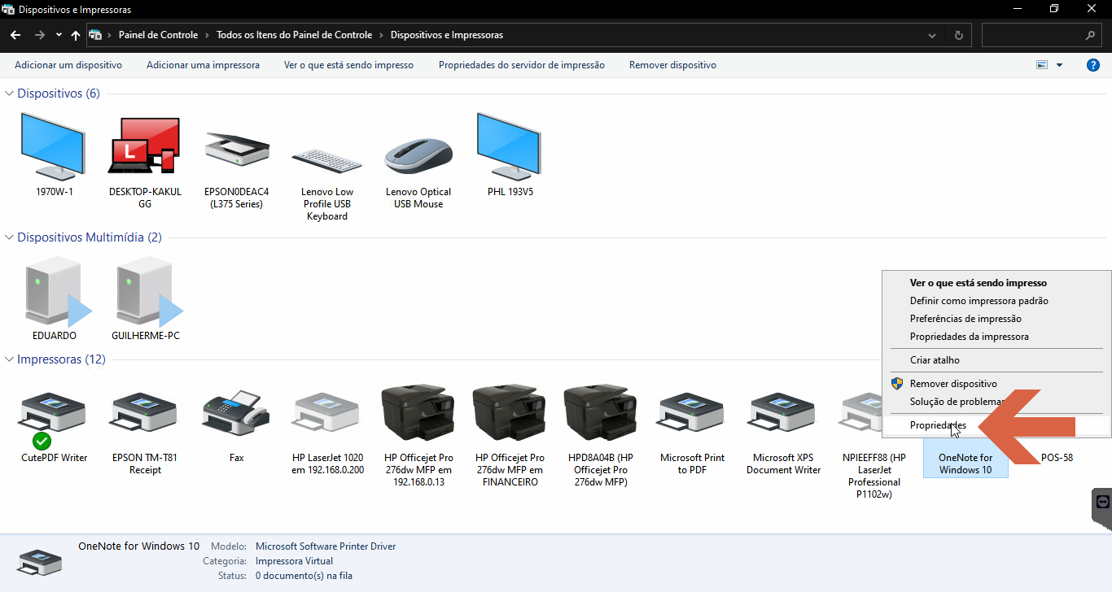Click Adicionar uma impressora toolbar button

(203, 65)
